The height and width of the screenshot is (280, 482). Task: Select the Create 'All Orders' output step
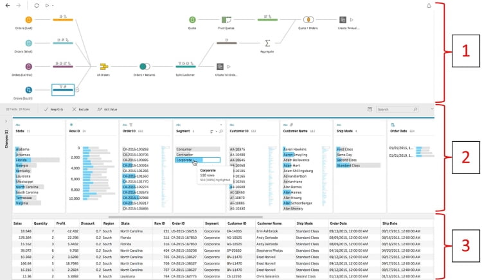[220, 67]
